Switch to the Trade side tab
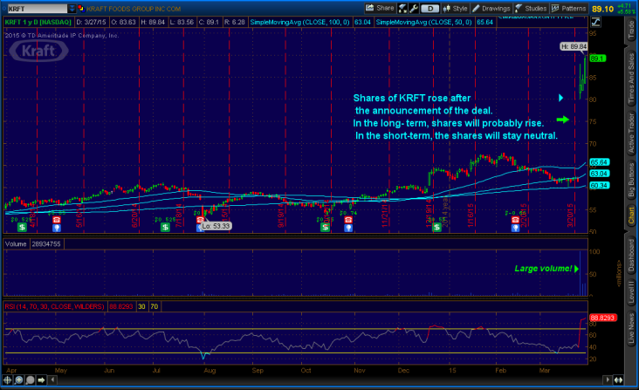 pyautogui.click(x=631, y=30)
